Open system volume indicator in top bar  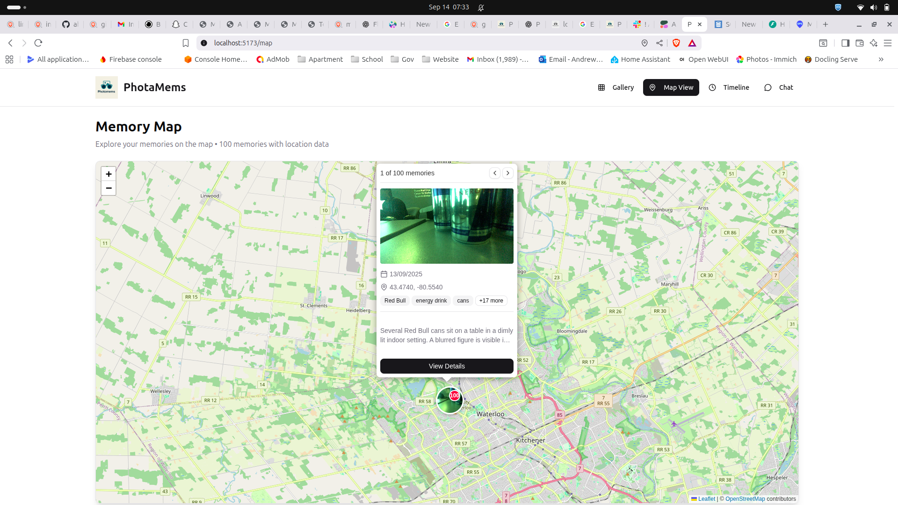873,7
